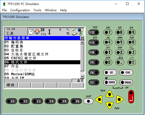
Task: Click the ESC key
Action: pos(126,72)
